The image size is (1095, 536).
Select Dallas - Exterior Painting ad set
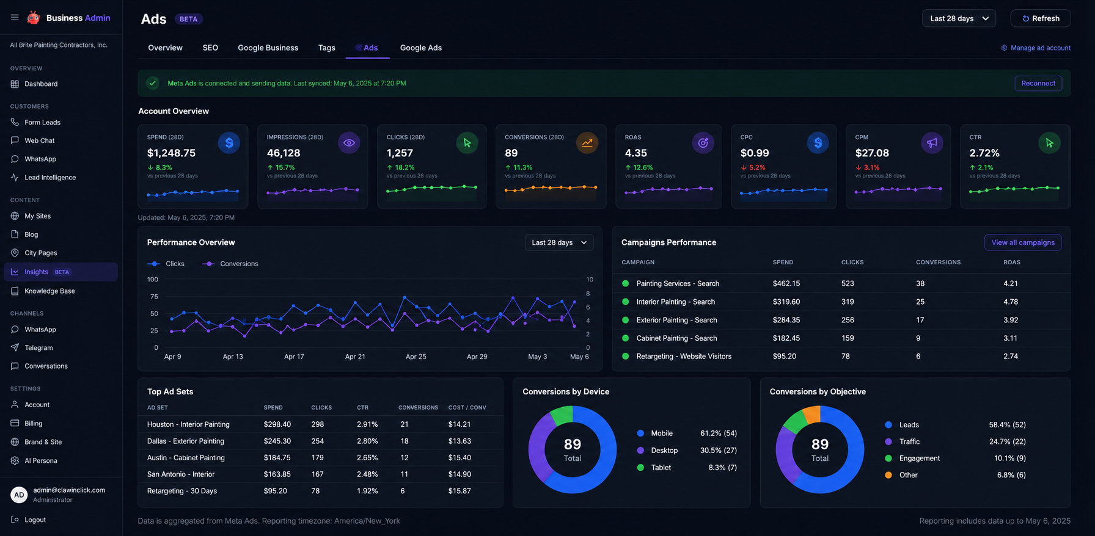[x=320, y=441]
